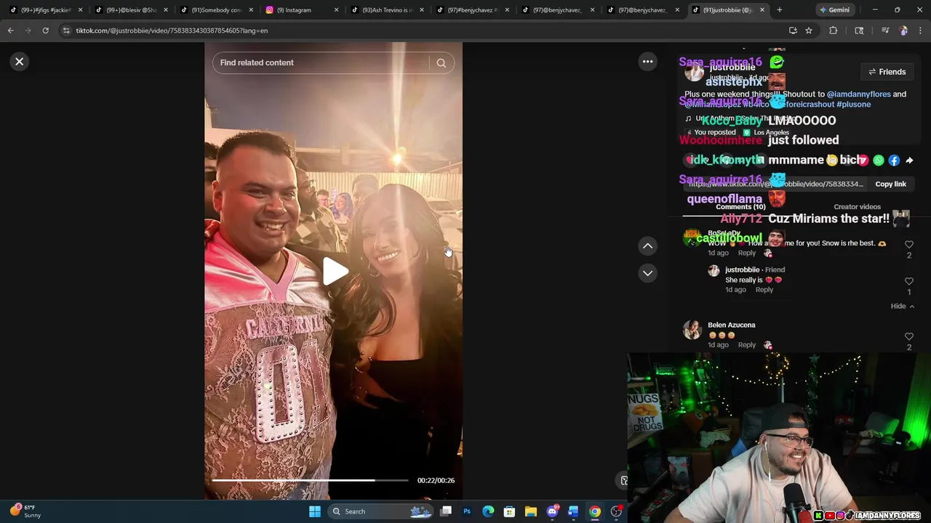Bookmark this page with the star icon
The image size is (931, 523).
pyautogui.click(x=809, y=31)
